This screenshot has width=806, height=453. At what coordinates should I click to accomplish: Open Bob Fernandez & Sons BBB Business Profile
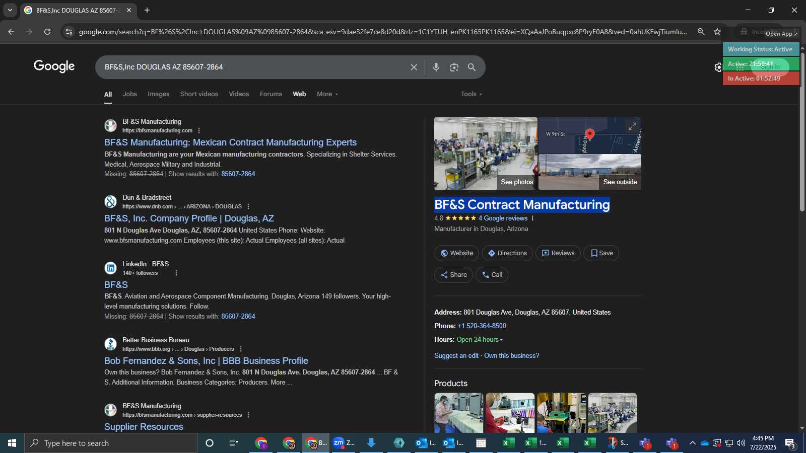[206, 361]
